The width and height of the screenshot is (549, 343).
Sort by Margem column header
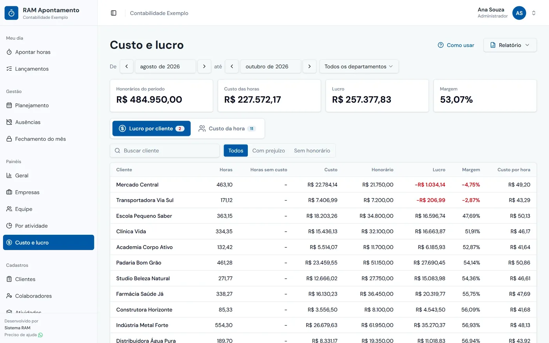471,170
